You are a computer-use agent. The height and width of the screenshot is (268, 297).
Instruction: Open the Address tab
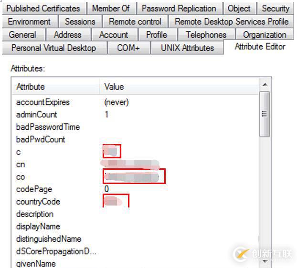(68, 35)
